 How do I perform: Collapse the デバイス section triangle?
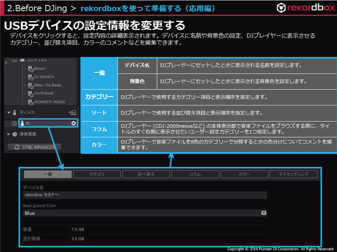8,112
